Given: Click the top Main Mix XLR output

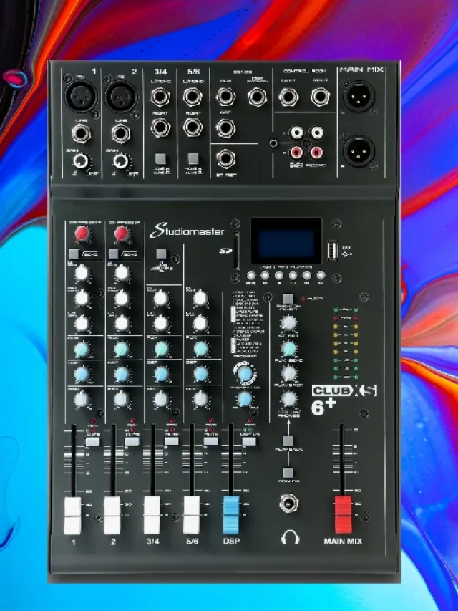Looking at the screenshot, I should pyautogui.click(x=358, y=97).
